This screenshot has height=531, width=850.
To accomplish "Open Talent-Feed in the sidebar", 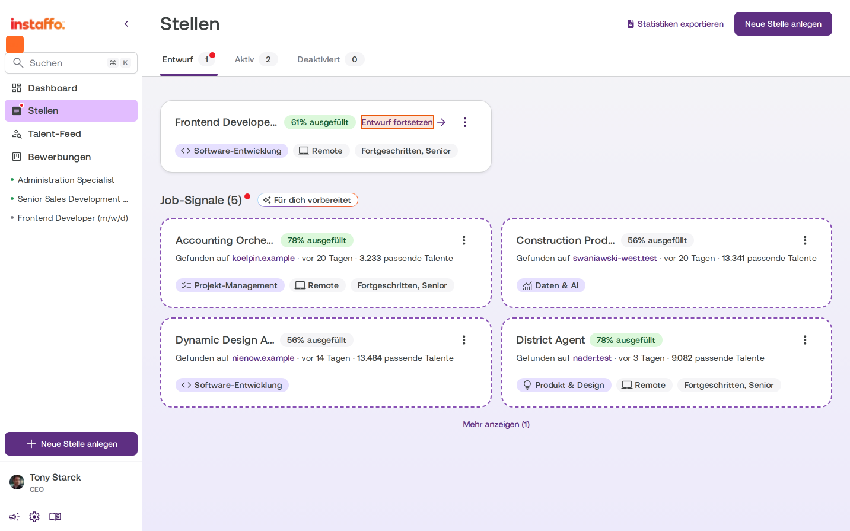I will click(71, 134).
